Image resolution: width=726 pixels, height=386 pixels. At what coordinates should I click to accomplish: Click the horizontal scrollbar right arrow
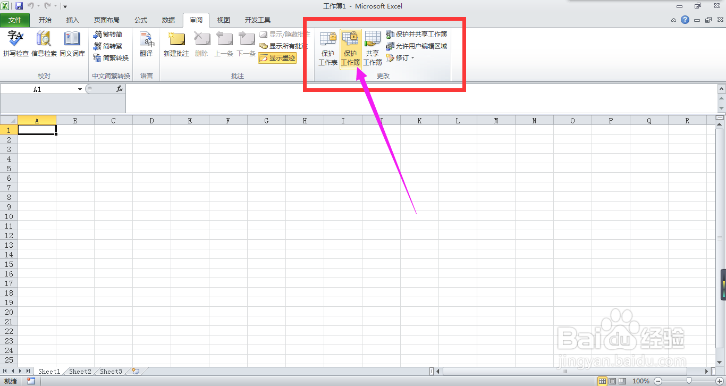click(707, 371)
